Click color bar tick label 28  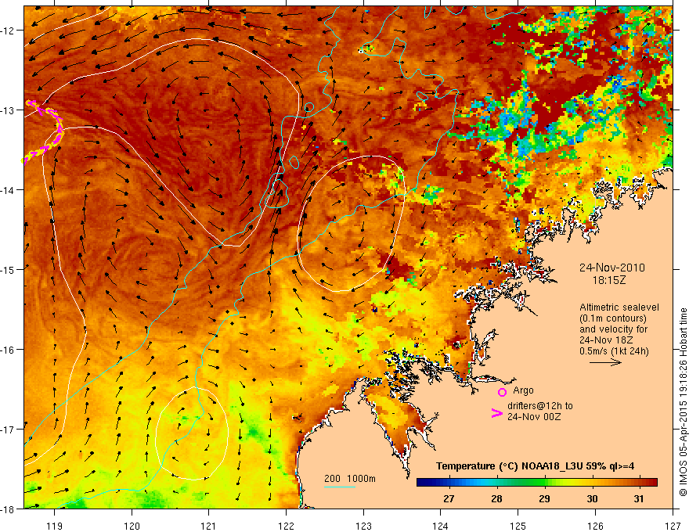pyautogui.click(x=496, y=498)
